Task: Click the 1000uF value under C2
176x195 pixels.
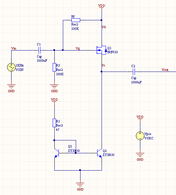Action: pyautogui.click(x=136, y=82)
